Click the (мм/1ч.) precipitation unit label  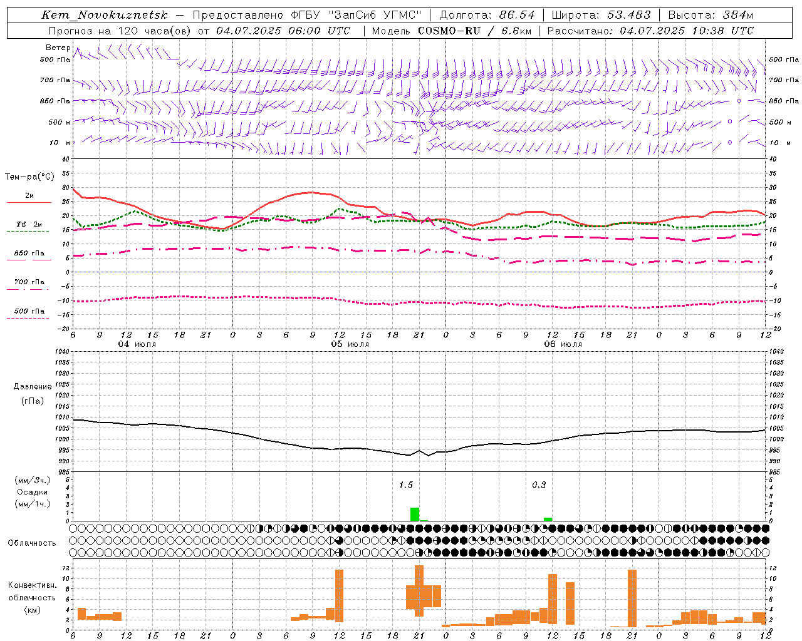[x=33, y=504]
